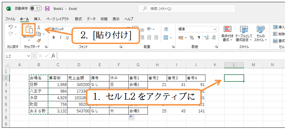The width and height of the screenshot is (285, 129).
Task: Open the 標準 number format dropdown
Action: point(215,29)
